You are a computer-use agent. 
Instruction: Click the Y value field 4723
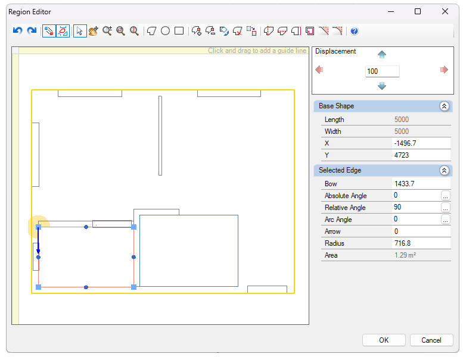pyautogui.click(x=421, y=155)
